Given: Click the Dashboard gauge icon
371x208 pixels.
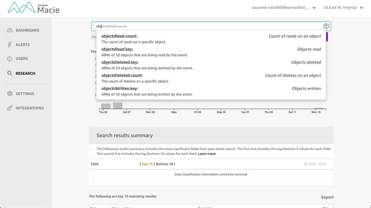Looking at the screenshot, I should (10, 30).
